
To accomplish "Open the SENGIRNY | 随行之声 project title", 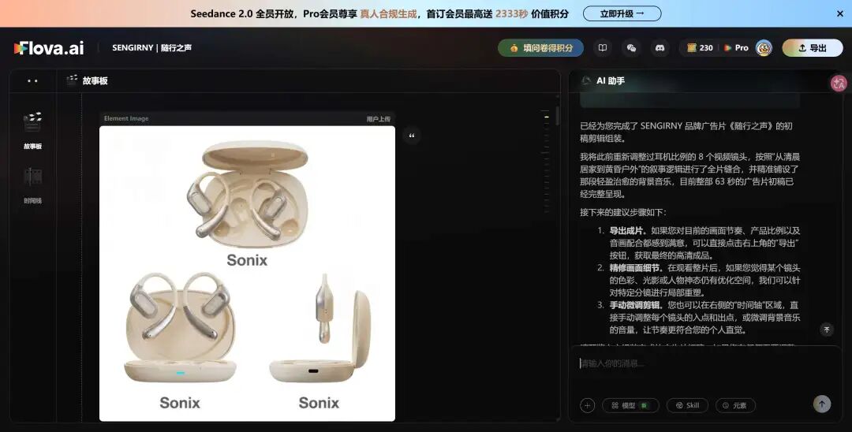I will pyautogui.click(x=151, y=48).
